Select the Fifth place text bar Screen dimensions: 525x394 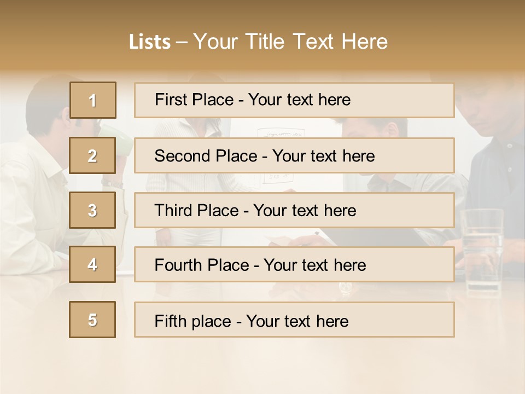294,320
